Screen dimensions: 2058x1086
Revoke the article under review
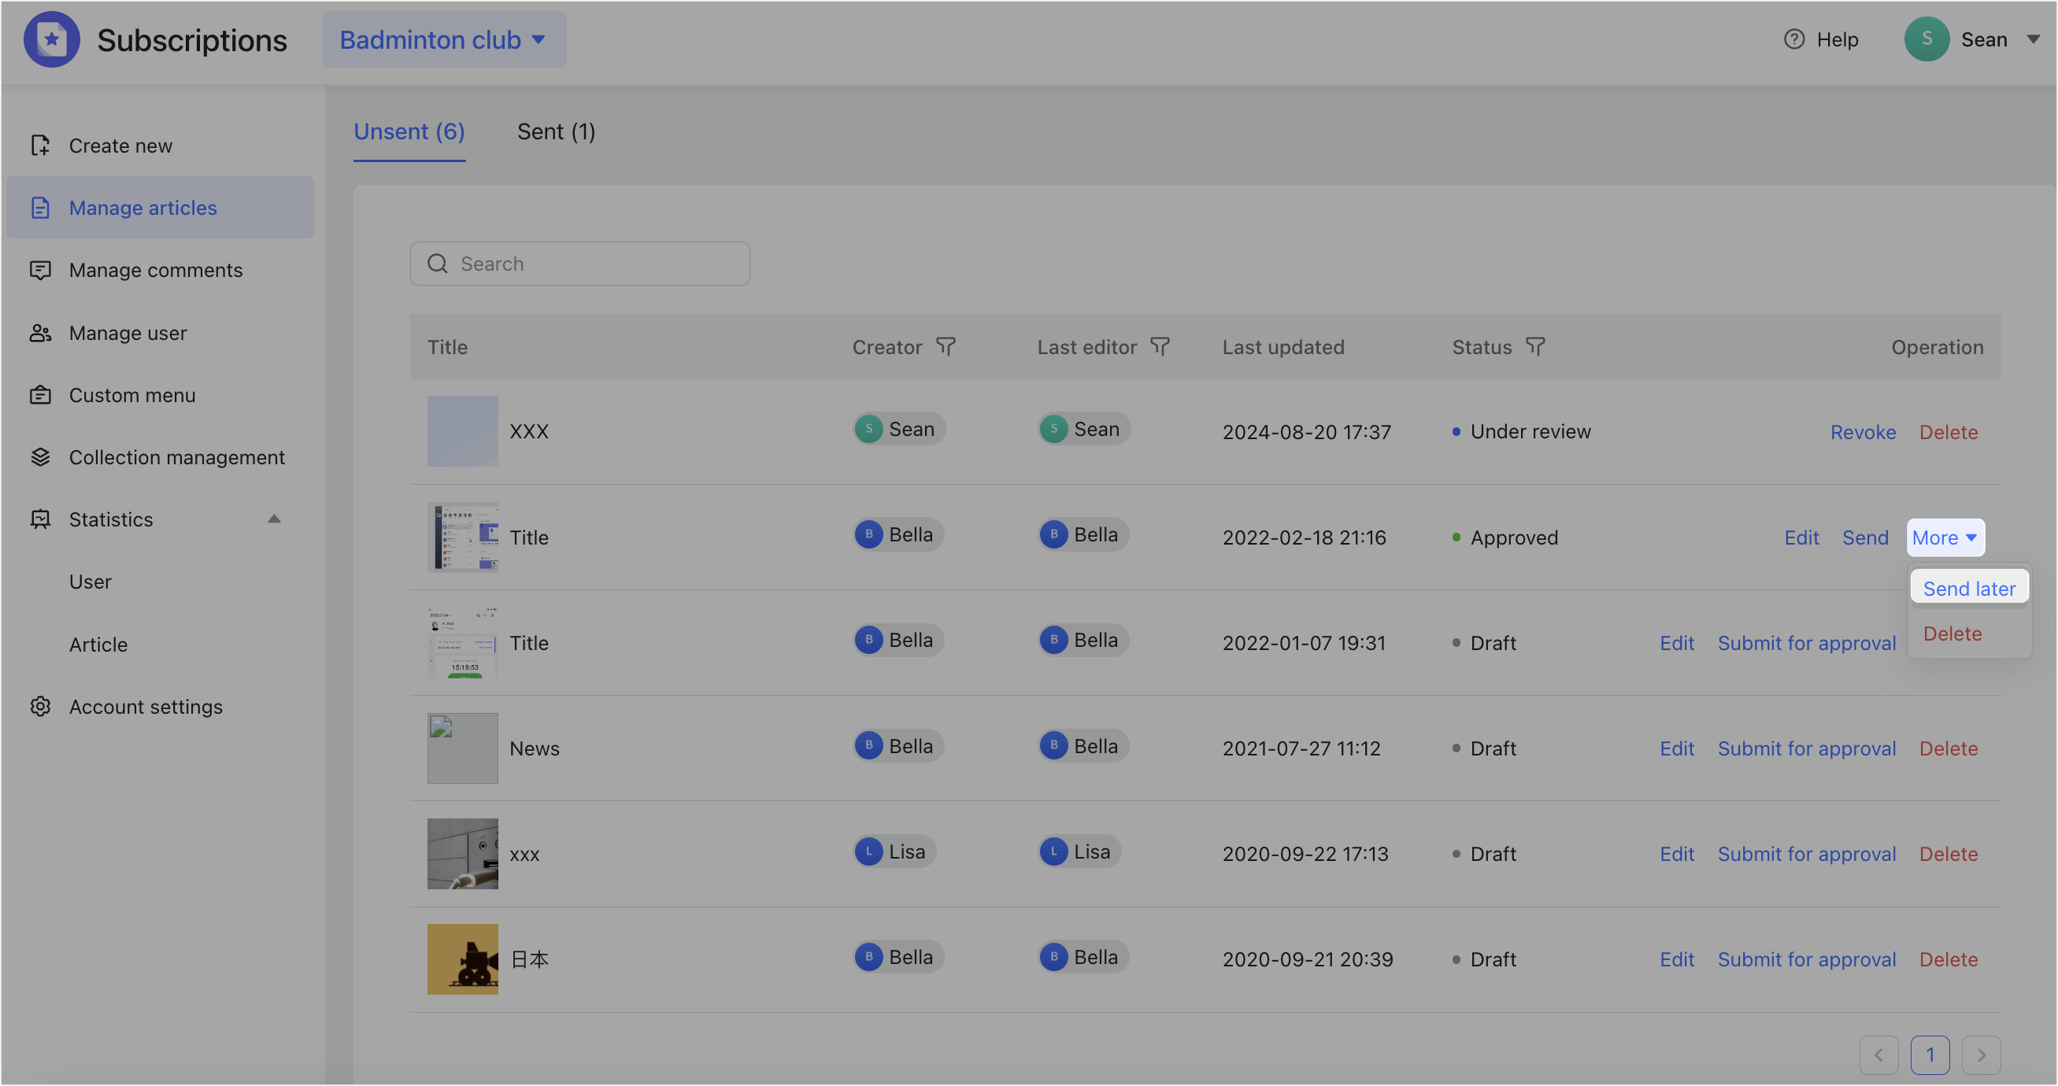(1862, 431)
